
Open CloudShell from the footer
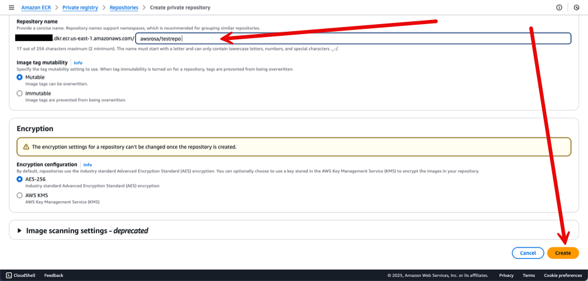21,275
